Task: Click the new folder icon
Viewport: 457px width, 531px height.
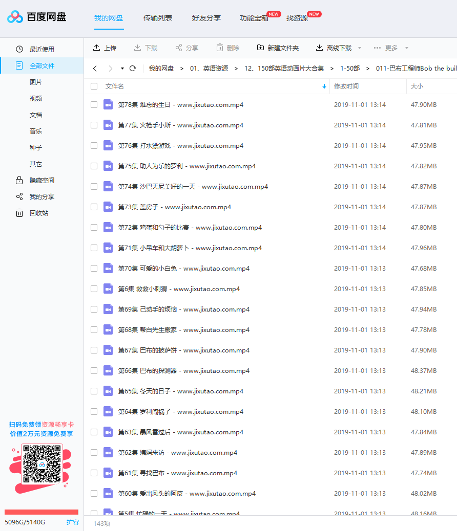Action: click(261, 48)
